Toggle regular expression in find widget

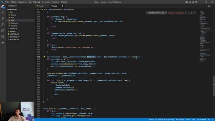[165, 13]
